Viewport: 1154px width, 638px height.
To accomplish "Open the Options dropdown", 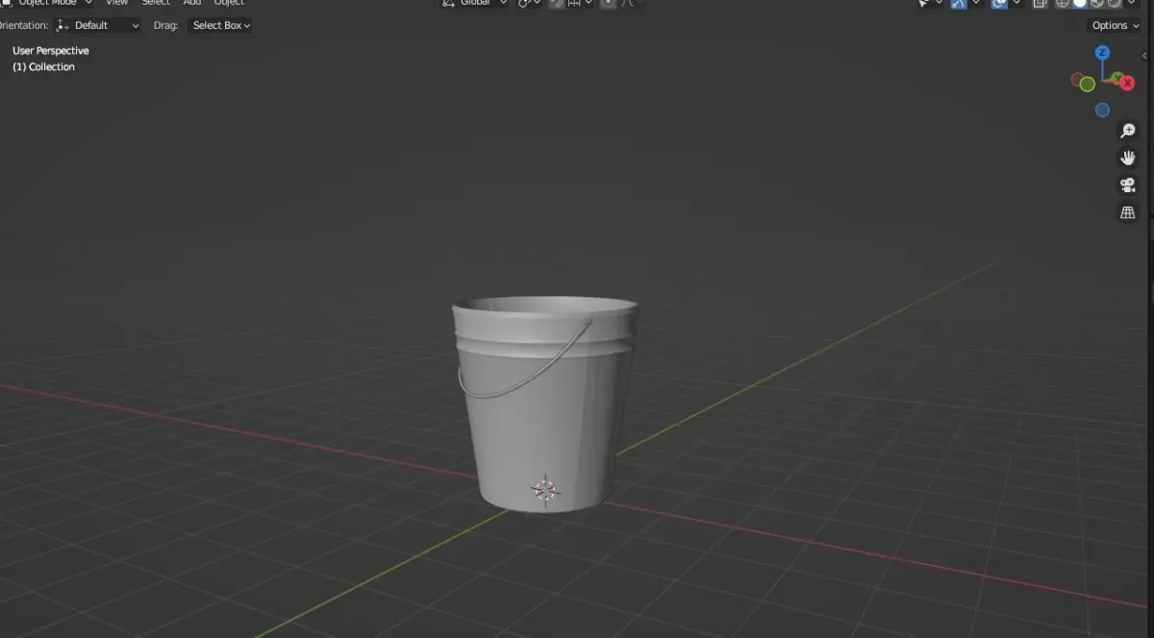I will click(1116, 26).
